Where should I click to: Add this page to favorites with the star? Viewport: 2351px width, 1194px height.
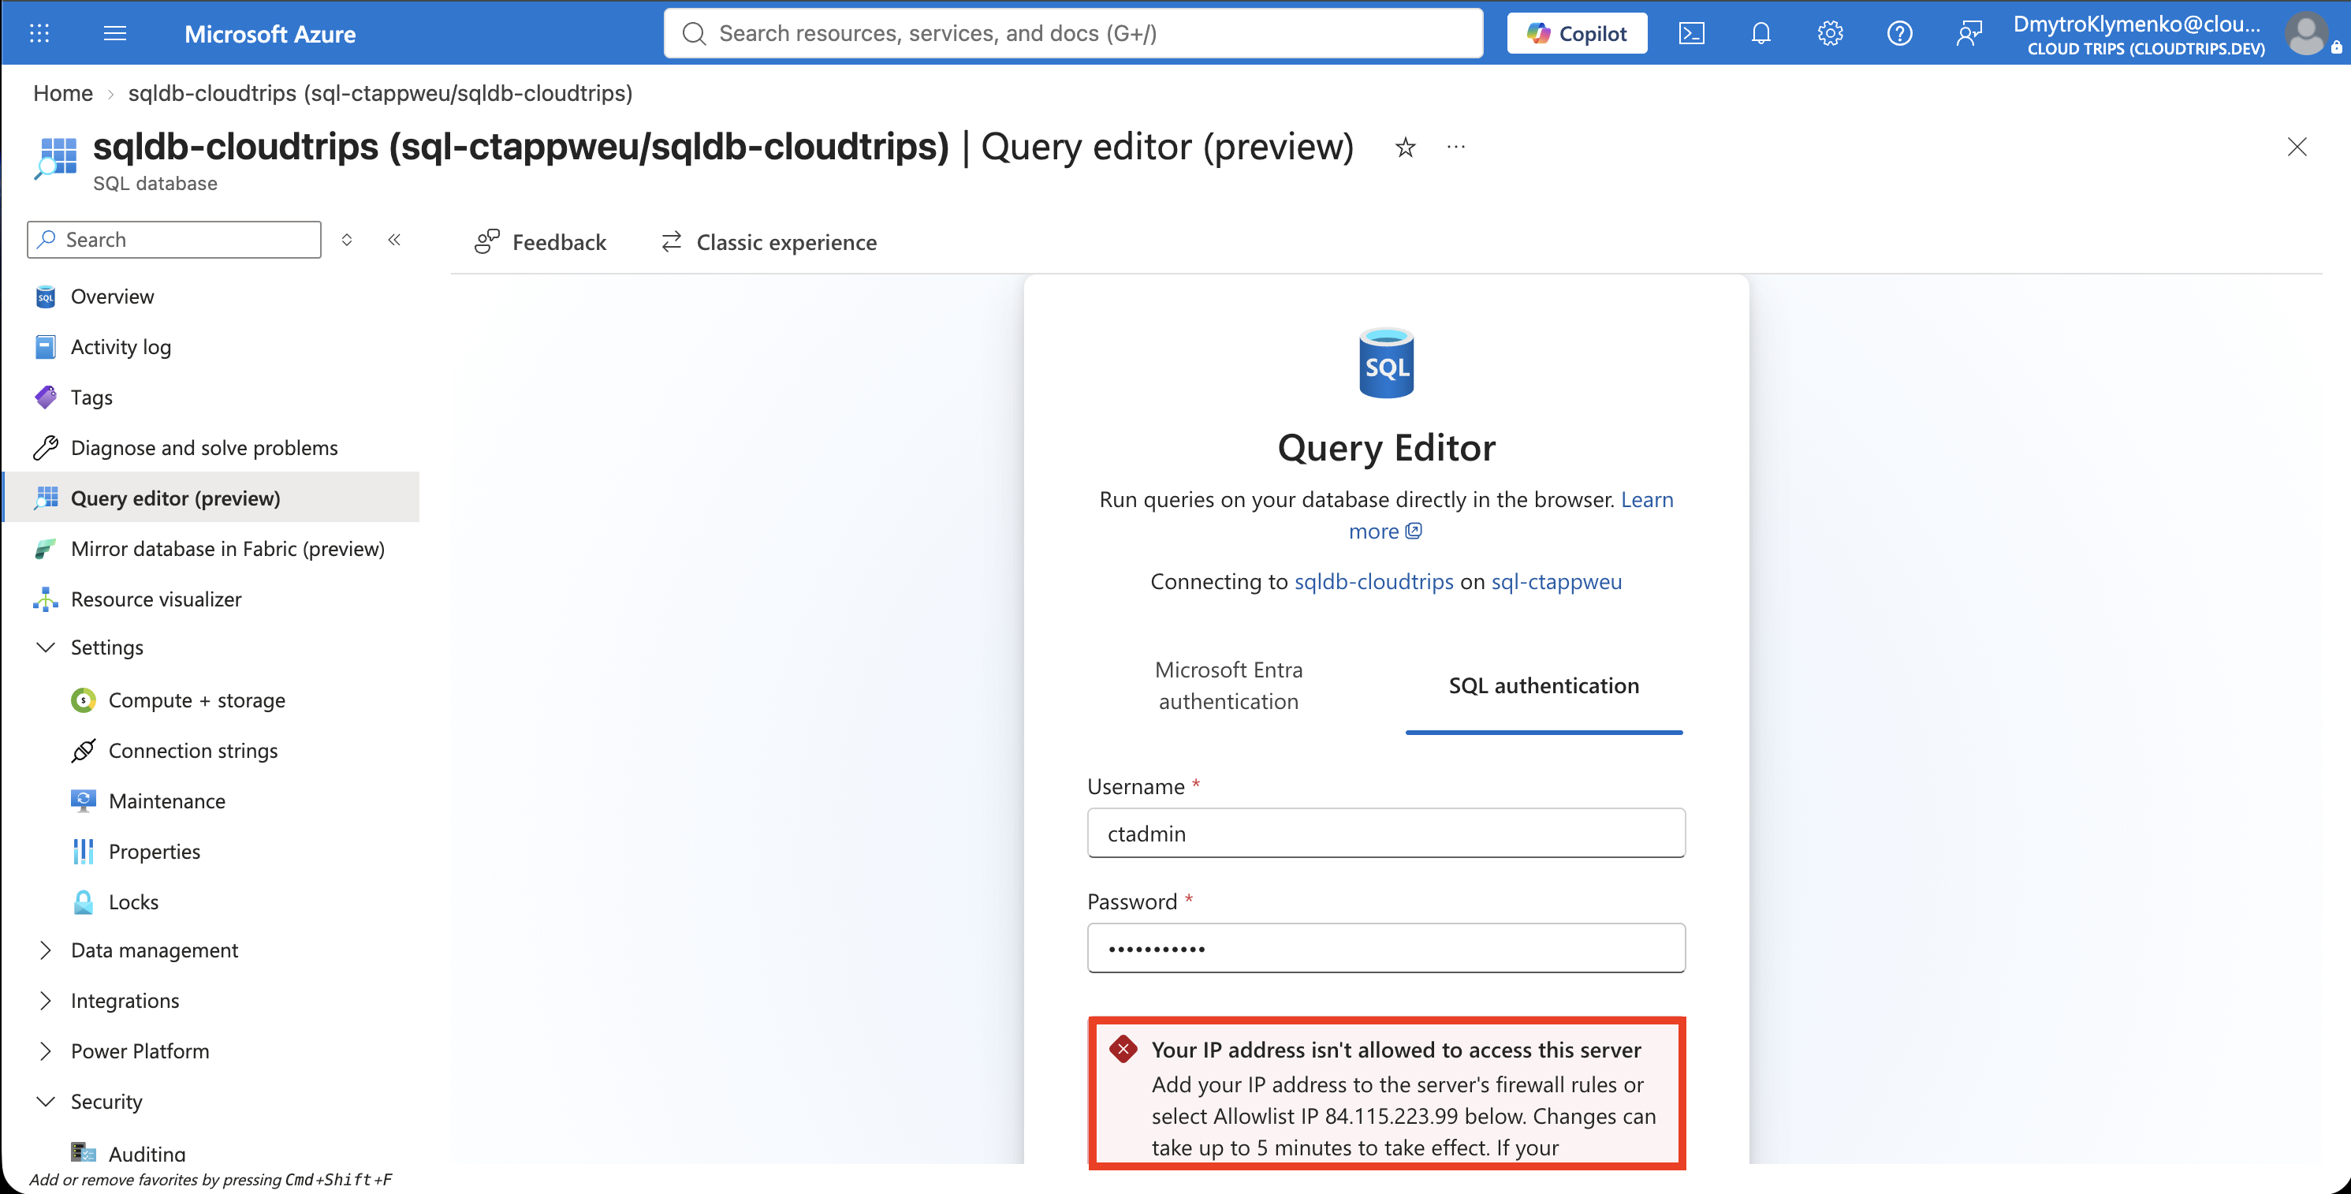(1406, 147)
